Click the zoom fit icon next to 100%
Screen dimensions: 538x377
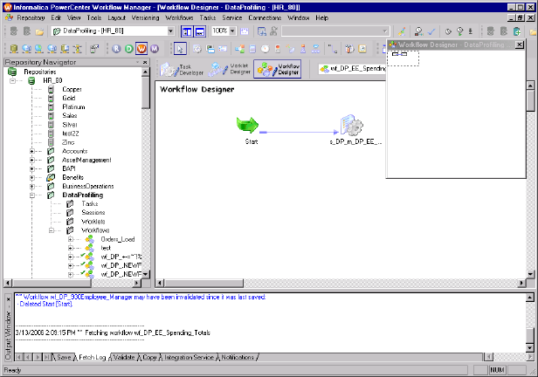pos(245,31)
